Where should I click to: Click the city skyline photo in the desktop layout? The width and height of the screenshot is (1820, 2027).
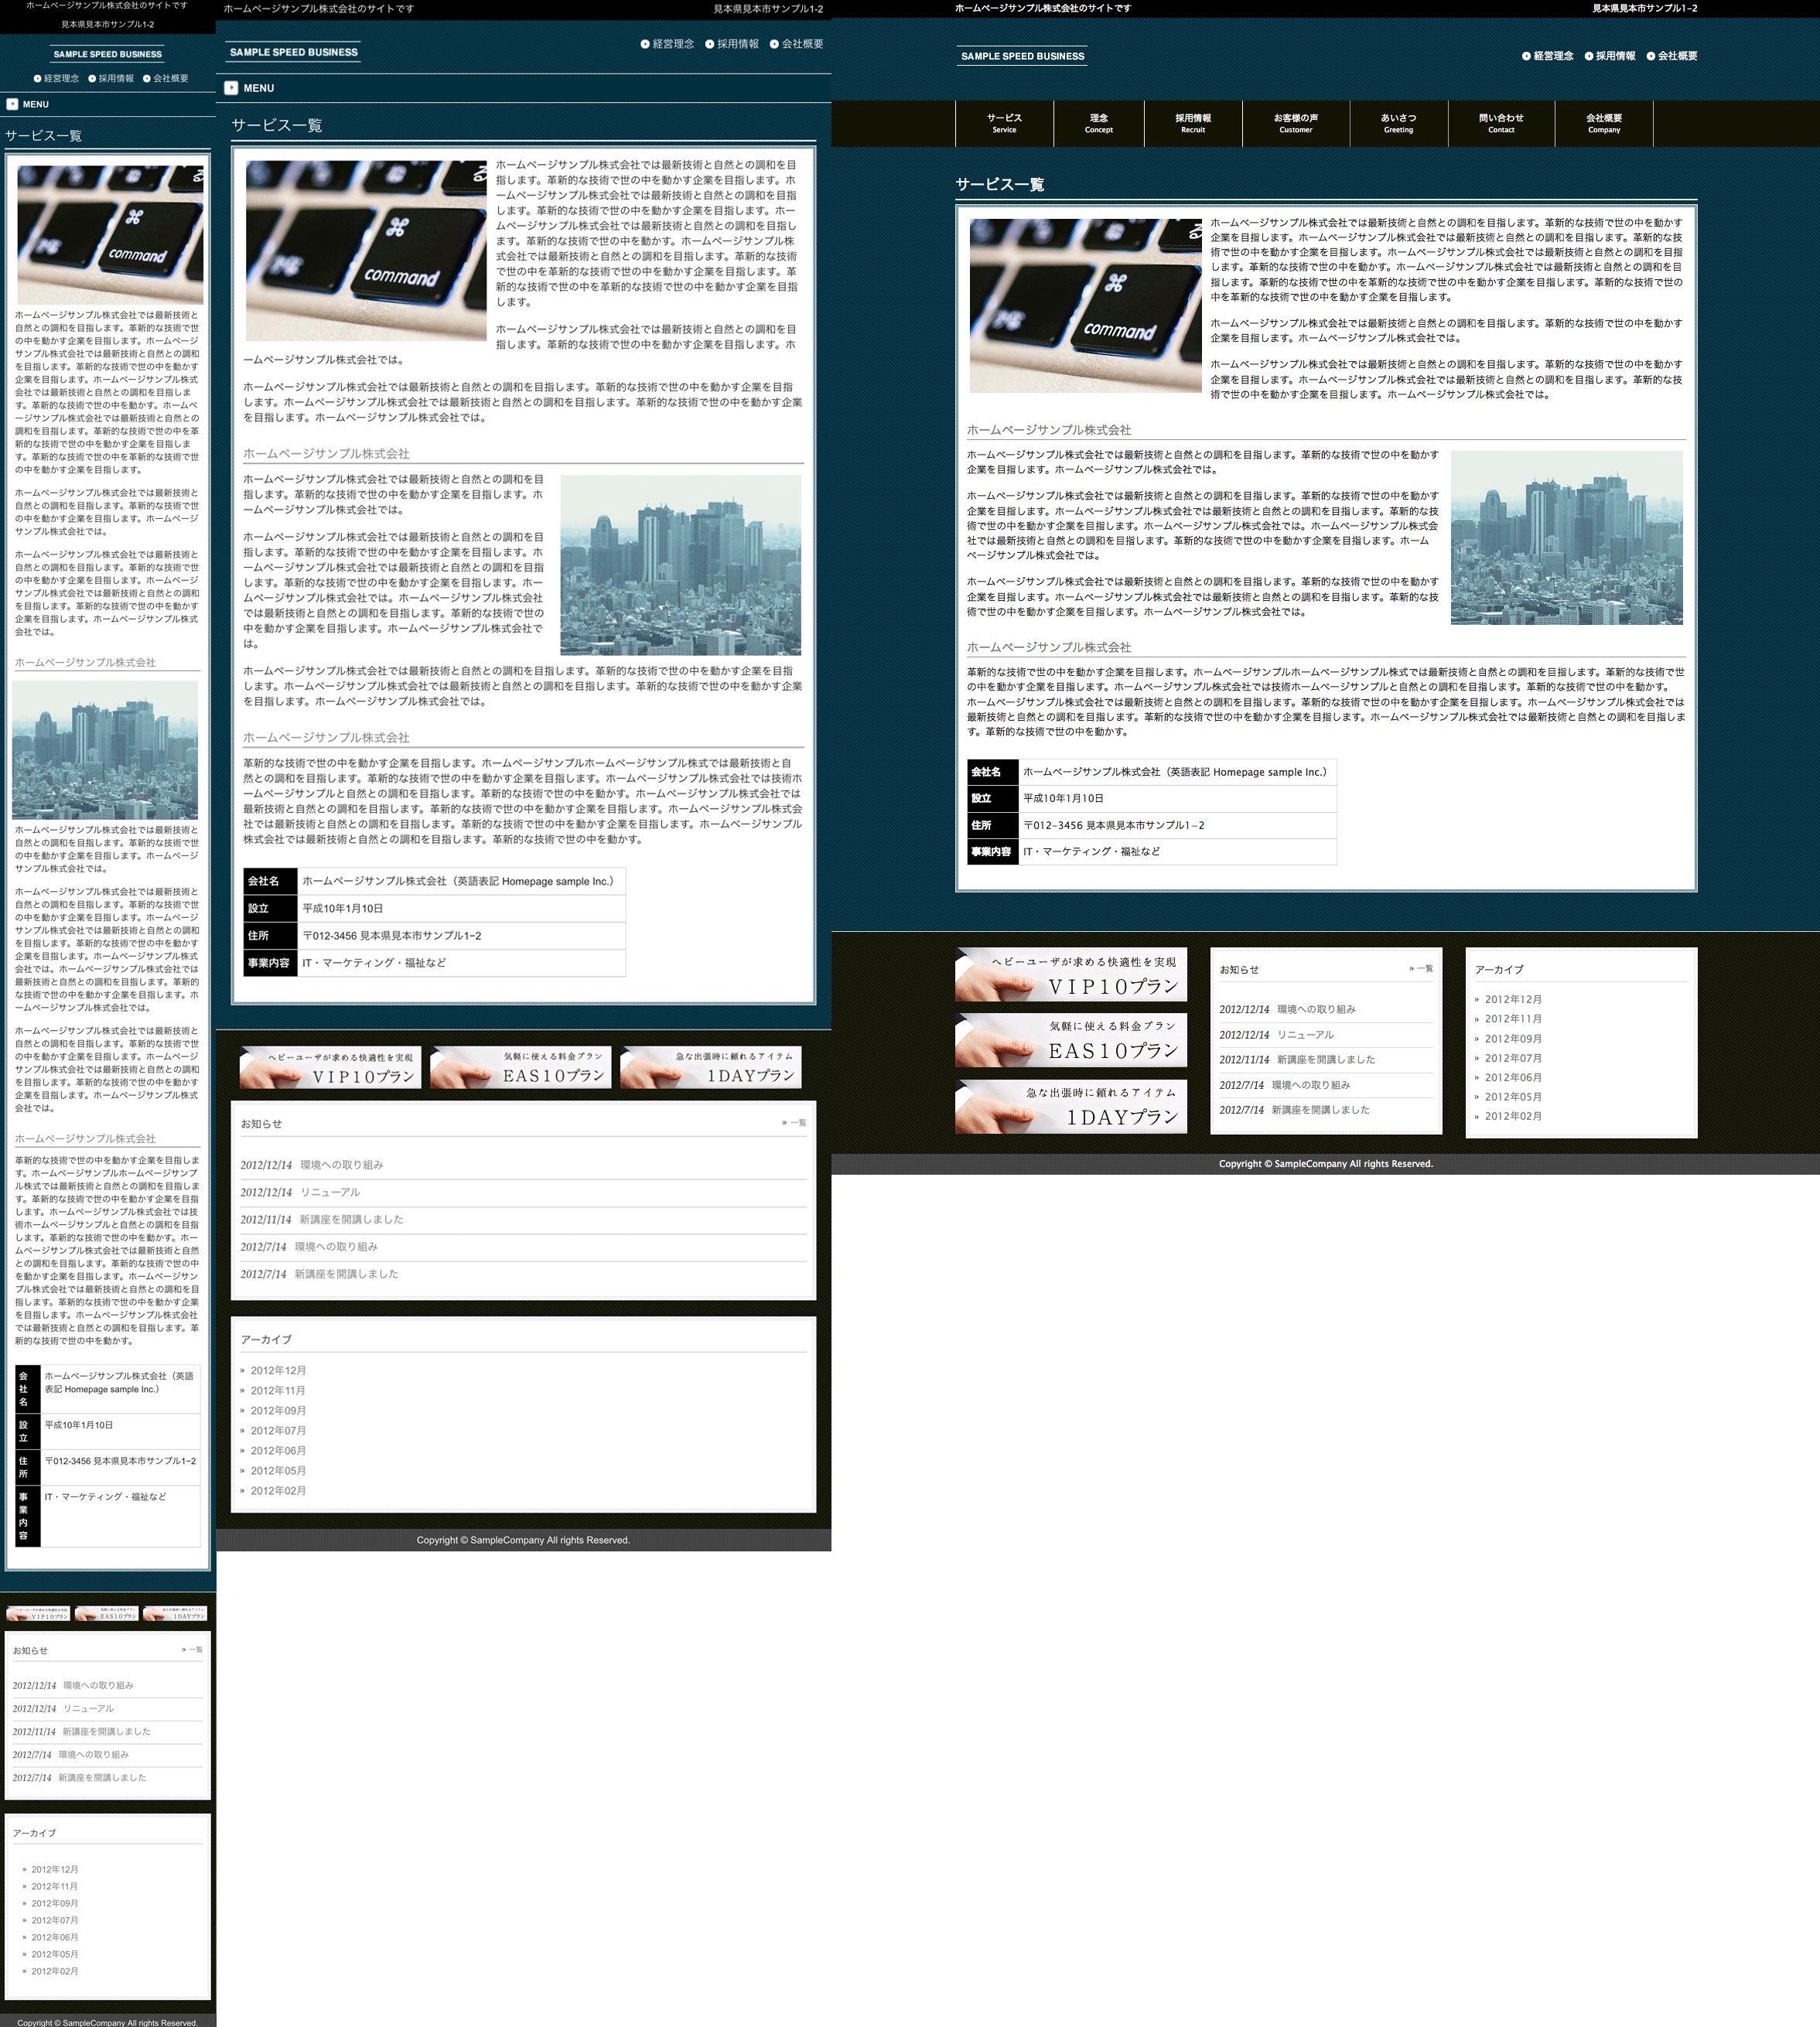(x=1566, y=537)
